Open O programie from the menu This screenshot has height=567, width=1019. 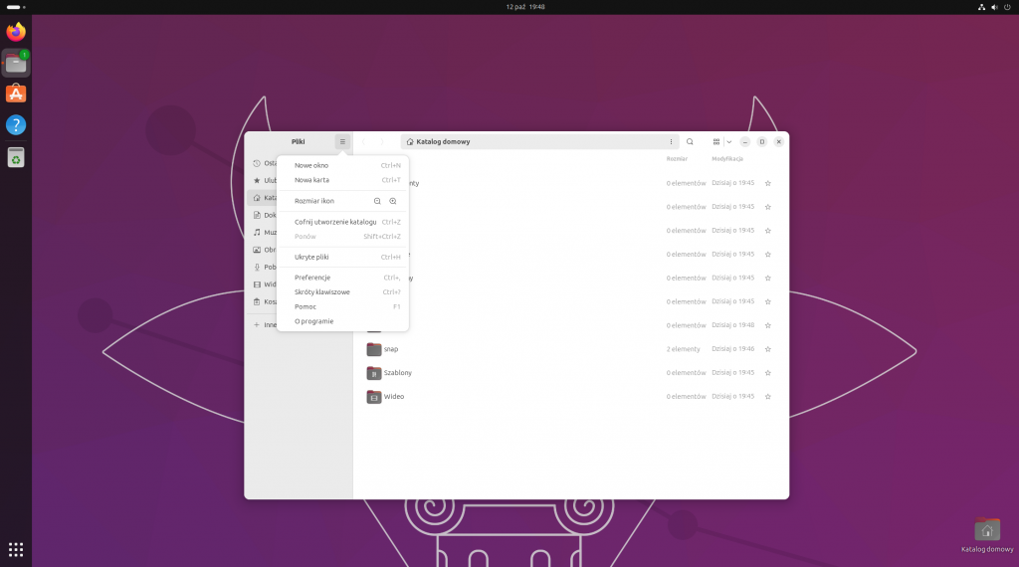[x=342, y=321]
